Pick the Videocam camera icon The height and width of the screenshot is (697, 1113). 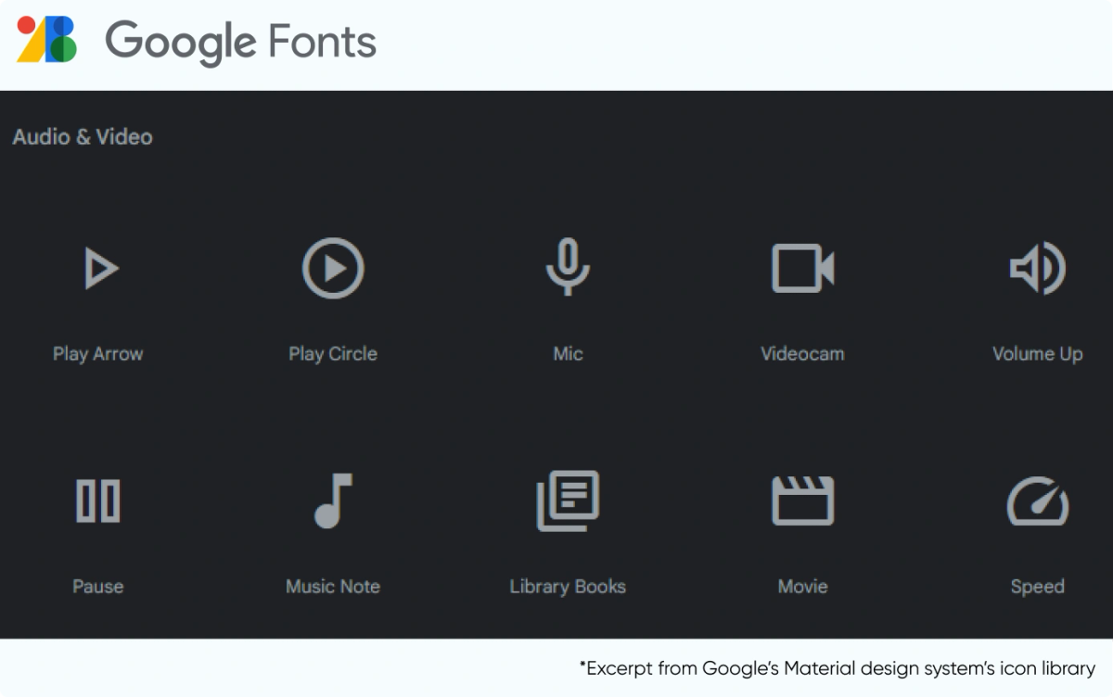point(803,268)
